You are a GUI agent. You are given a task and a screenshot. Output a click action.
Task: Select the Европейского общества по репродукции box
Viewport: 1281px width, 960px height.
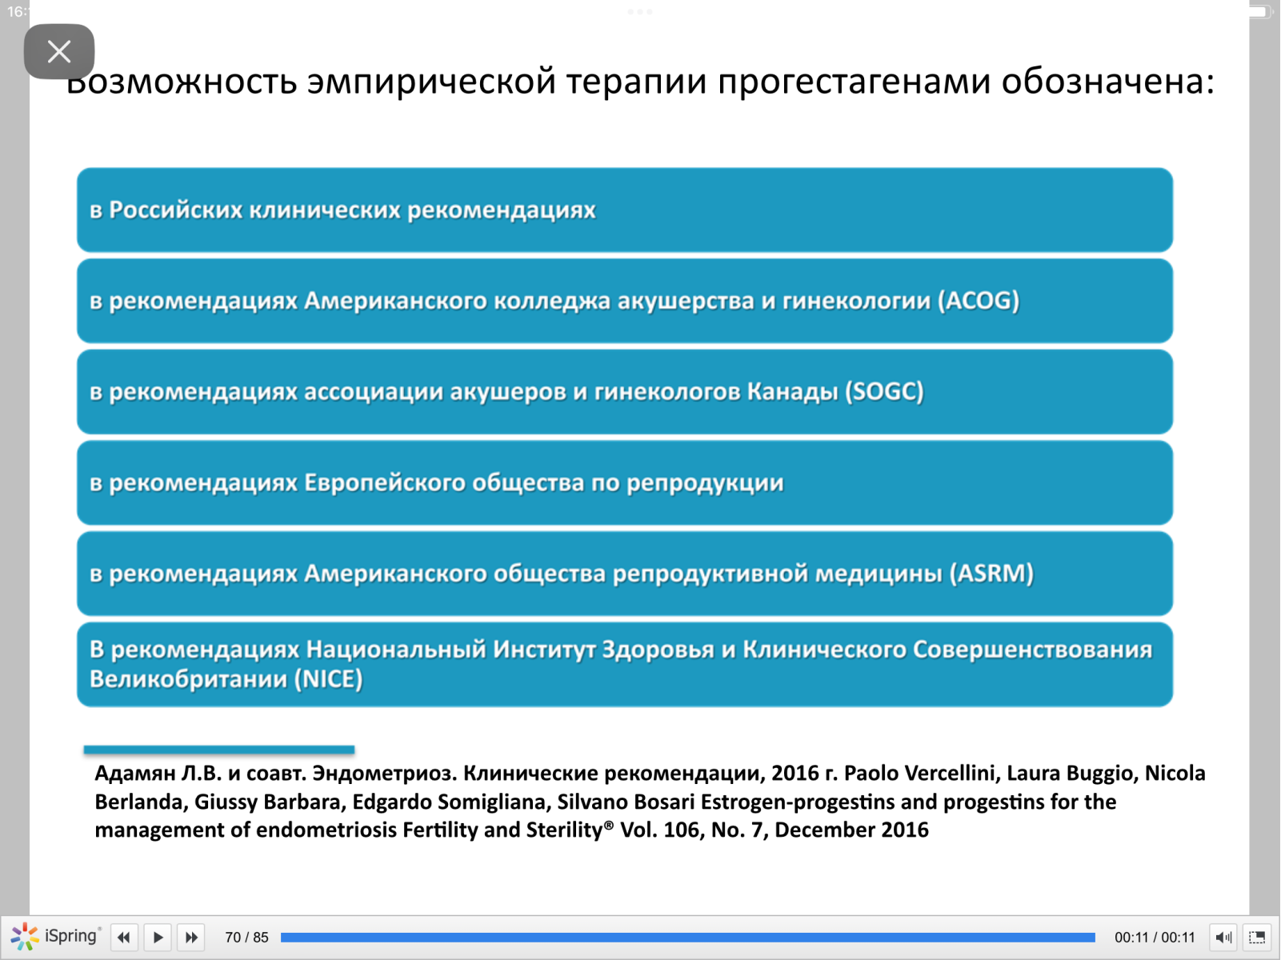click(x=625, y=483)
